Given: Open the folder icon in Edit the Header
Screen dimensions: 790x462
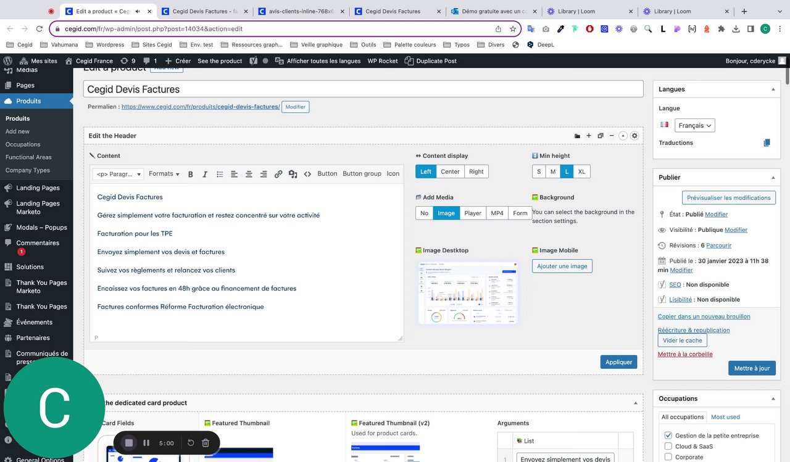Looking at the screenshot, I should coord(577,136).
